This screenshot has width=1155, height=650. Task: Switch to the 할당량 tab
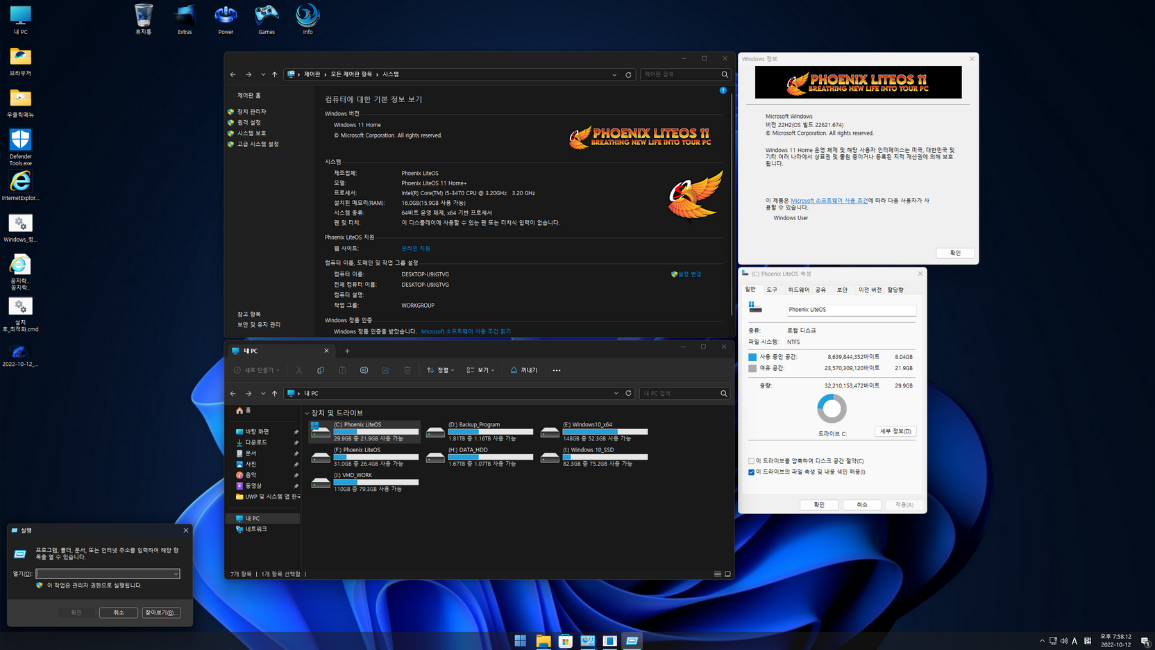tap(895, 290)
